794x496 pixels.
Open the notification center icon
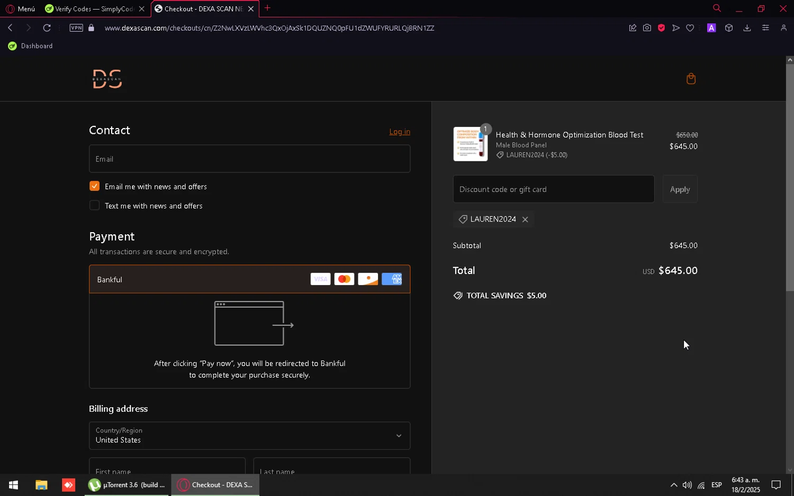coord(776,485)
